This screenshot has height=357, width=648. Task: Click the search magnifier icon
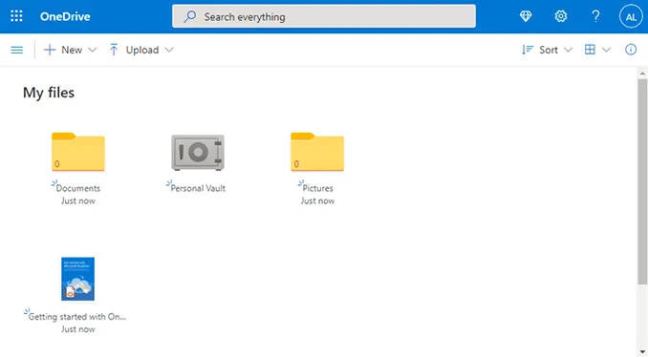click(189, 16)
